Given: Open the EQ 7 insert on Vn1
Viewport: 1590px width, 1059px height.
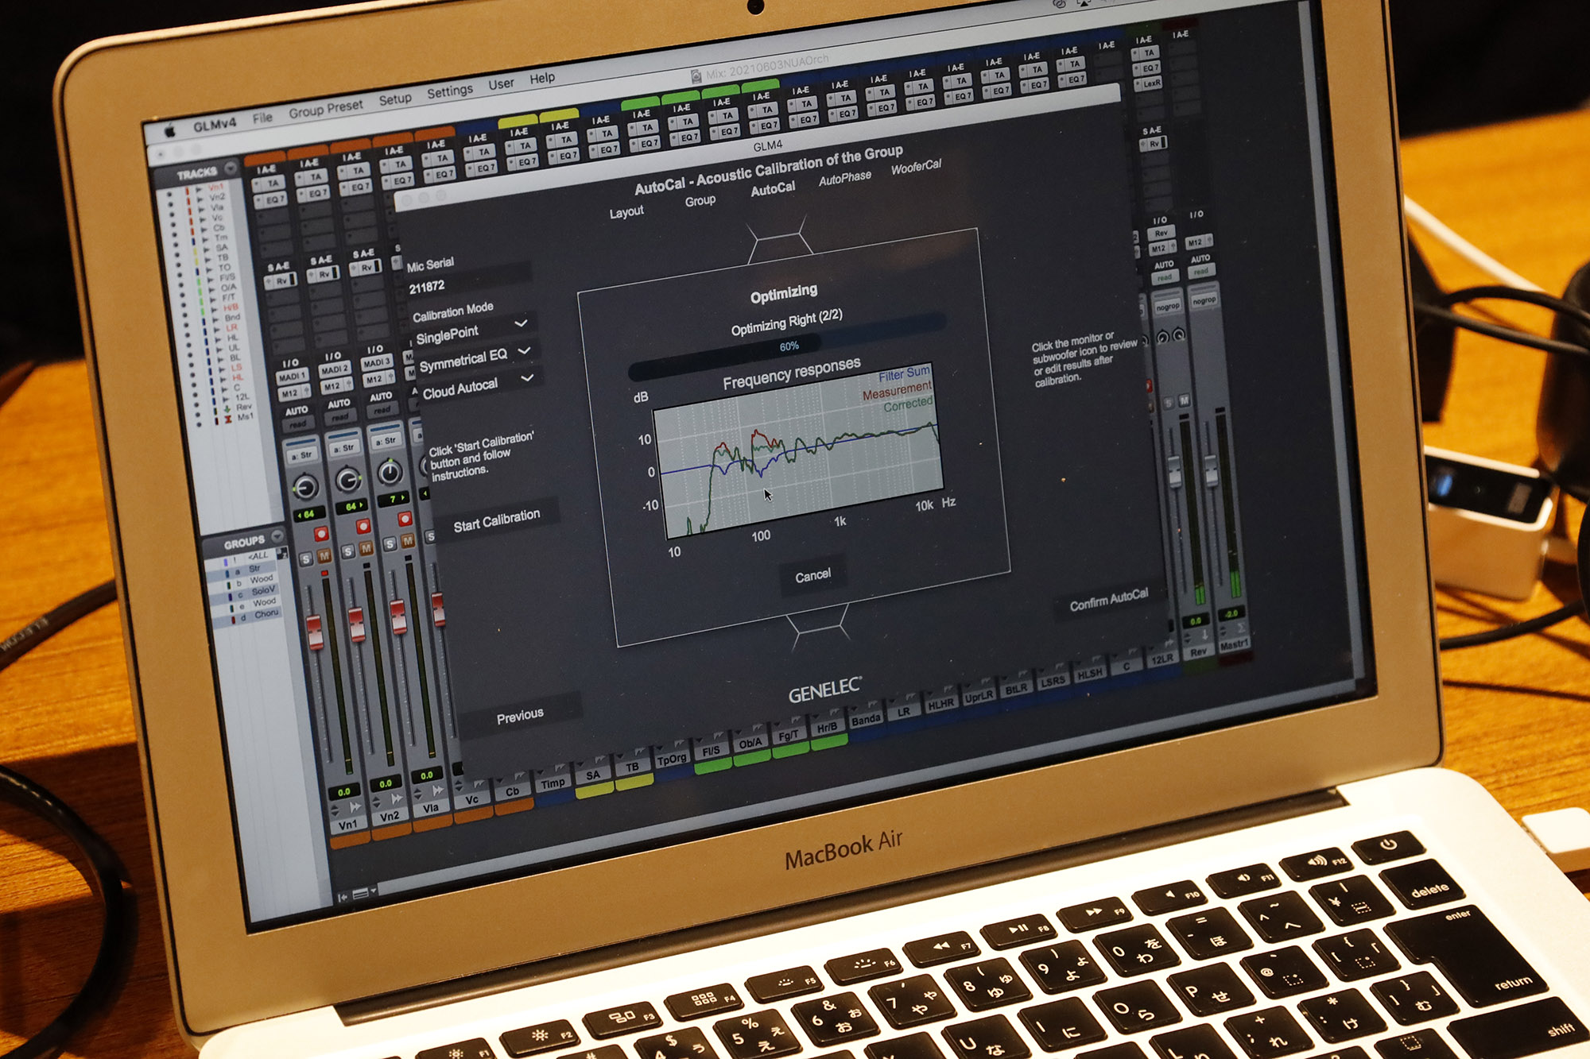Looking at the screenshot, I should (x=271, y=199).
